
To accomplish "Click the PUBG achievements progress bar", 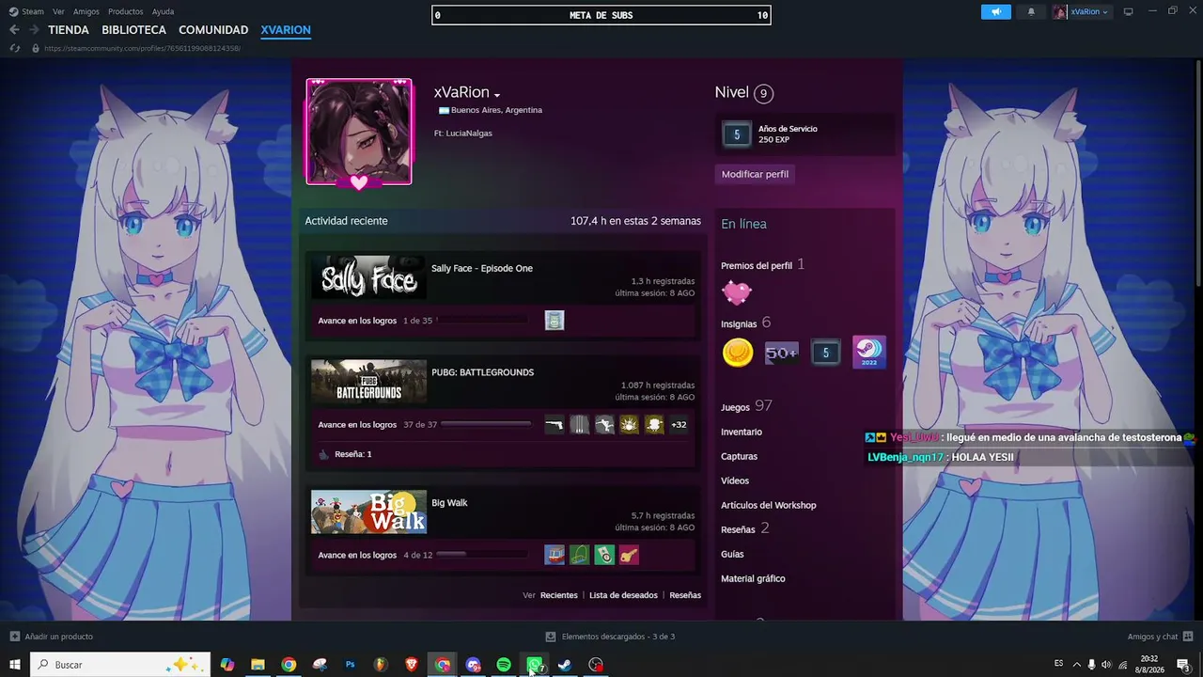I will (486, 424).
